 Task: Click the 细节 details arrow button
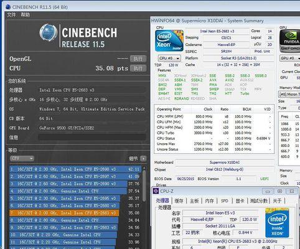(x=143, y=159)
